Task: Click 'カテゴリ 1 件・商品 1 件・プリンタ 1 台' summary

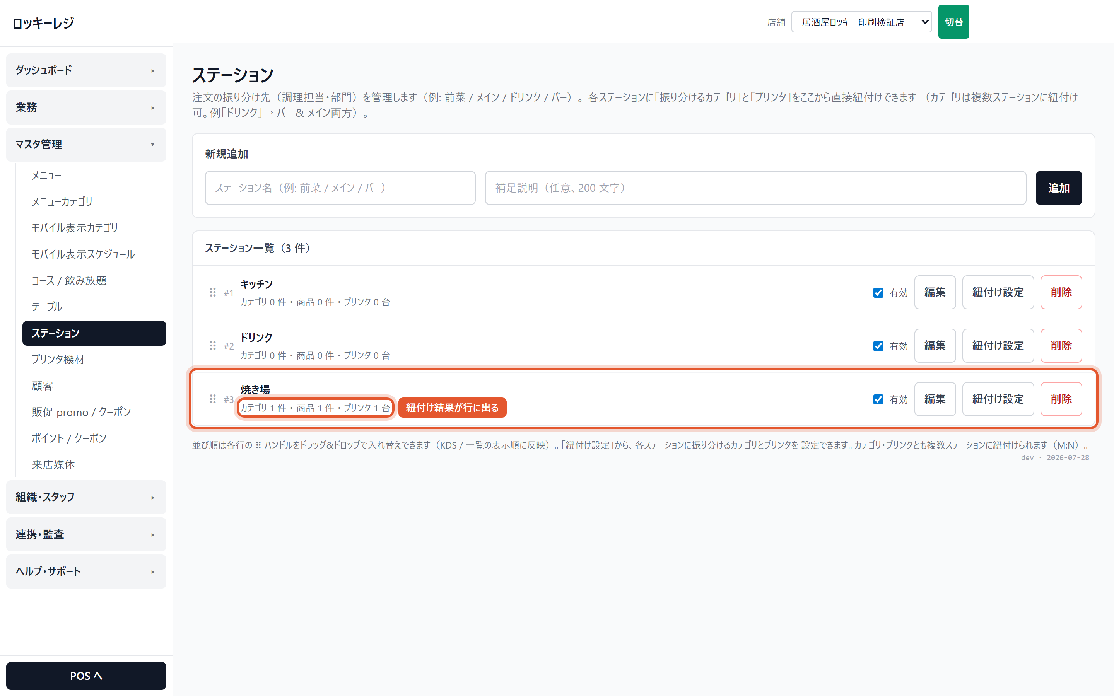Action: pyautogui.click(x=315, y=408)
